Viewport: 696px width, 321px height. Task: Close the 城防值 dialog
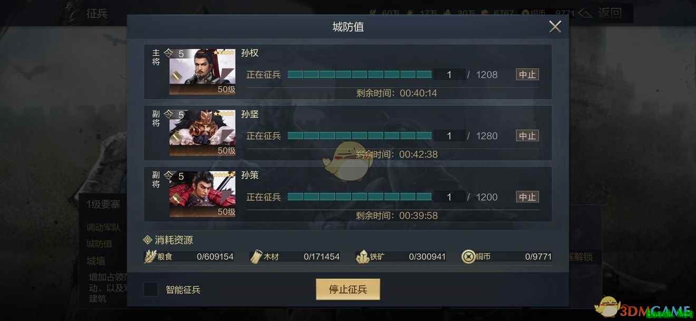click(x=555, y=27)
